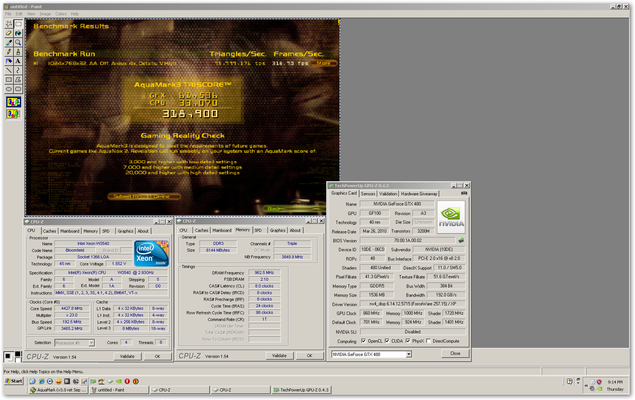Click the orange info quick launch icon
The height and width of the screenshot is (400, 635).
point(136,381)
